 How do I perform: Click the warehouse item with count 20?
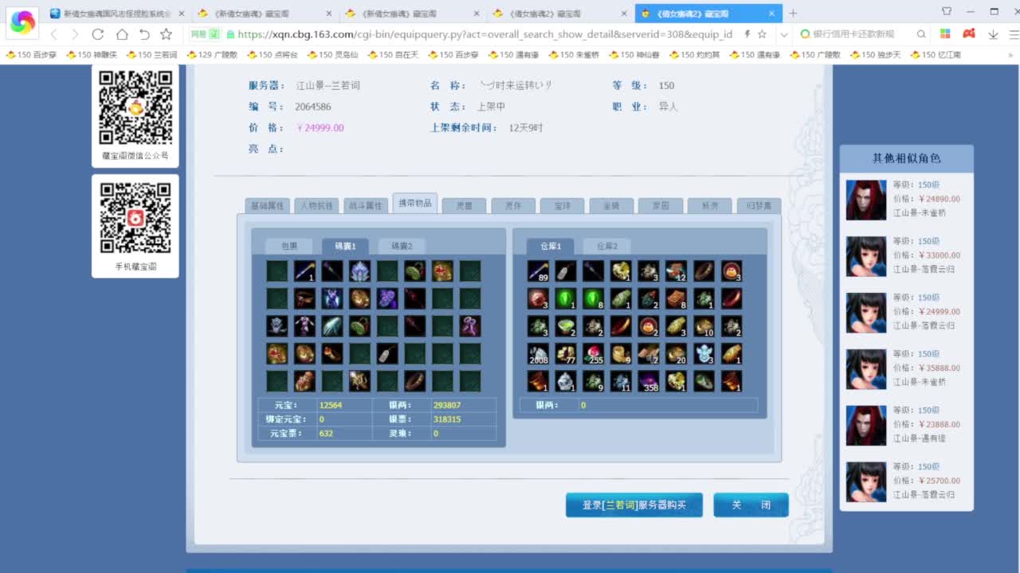pos(677,354)
